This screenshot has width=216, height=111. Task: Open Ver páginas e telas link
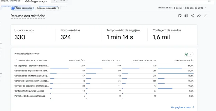pyautogui.click(x=182, y=107)
